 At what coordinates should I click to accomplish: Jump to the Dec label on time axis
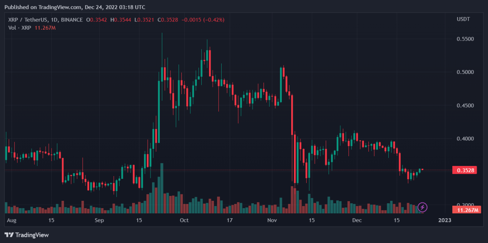[x=357, y=220]
